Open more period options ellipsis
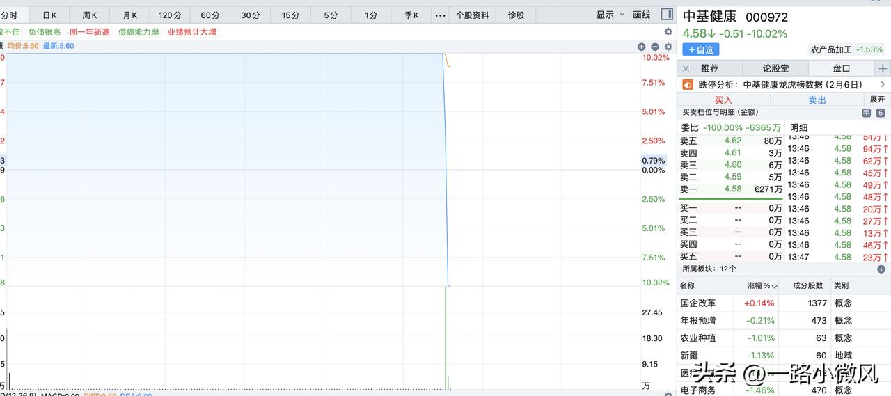 click(x=440, y=15)
